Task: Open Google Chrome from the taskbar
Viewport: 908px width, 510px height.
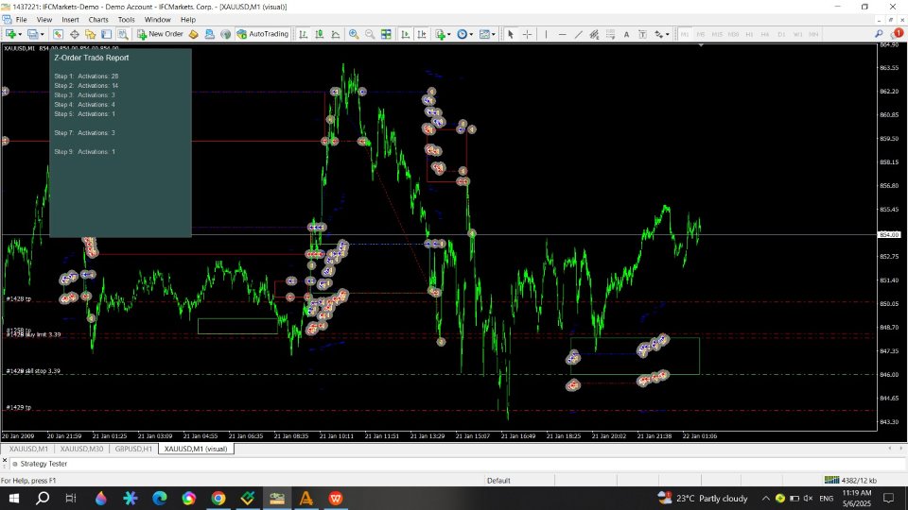Action: click(x=218, y=498)
